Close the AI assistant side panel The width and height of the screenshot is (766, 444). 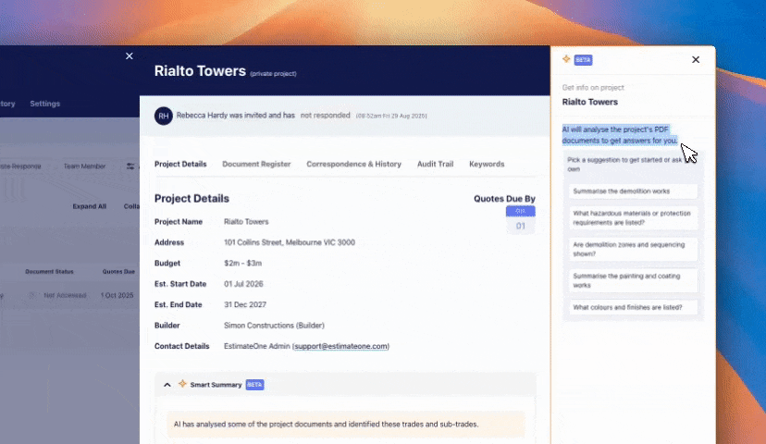696,60
